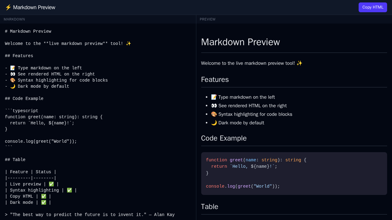Viewport: 392px width, 220px height.
Task: Click the eyes emoji in the editor pane
Action: pyautogui.click(x=13, y=74)
